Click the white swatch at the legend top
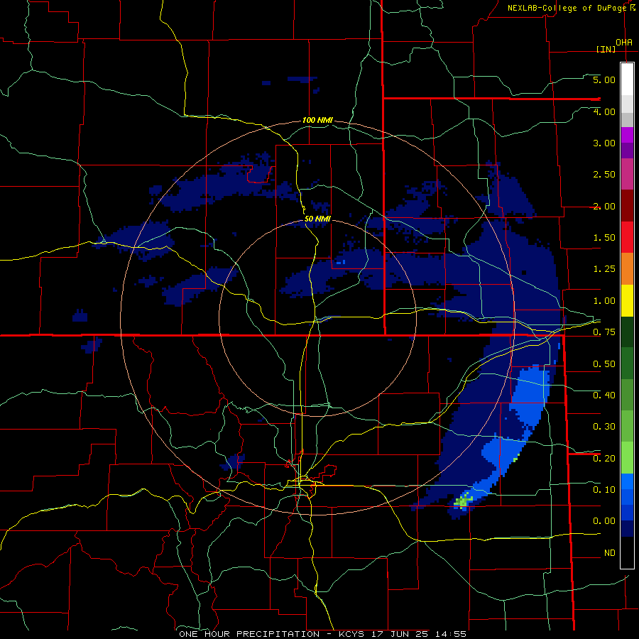The width and height of the screenshot is (639, 639). click(x=627, y=79)
